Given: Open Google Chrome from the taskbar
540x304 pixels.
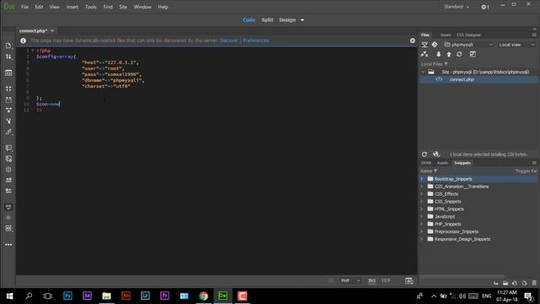Looking at the screenshot, I should [203, 296].
